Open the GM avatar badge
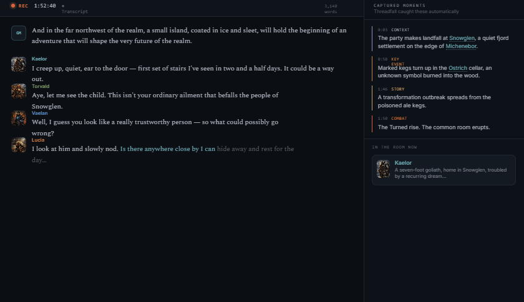Image resolution: width=524 pixels, height=302 pixels. click(x=19, y=33)
